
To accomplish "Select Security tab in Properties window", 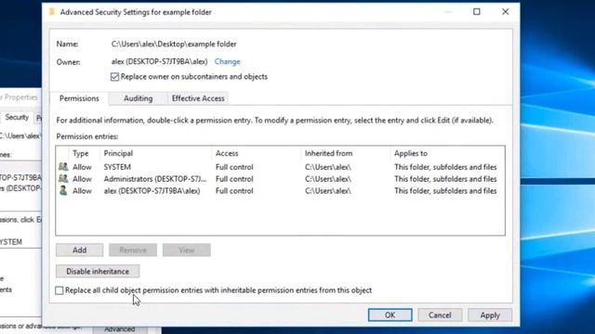I will [x=17, y=118].
